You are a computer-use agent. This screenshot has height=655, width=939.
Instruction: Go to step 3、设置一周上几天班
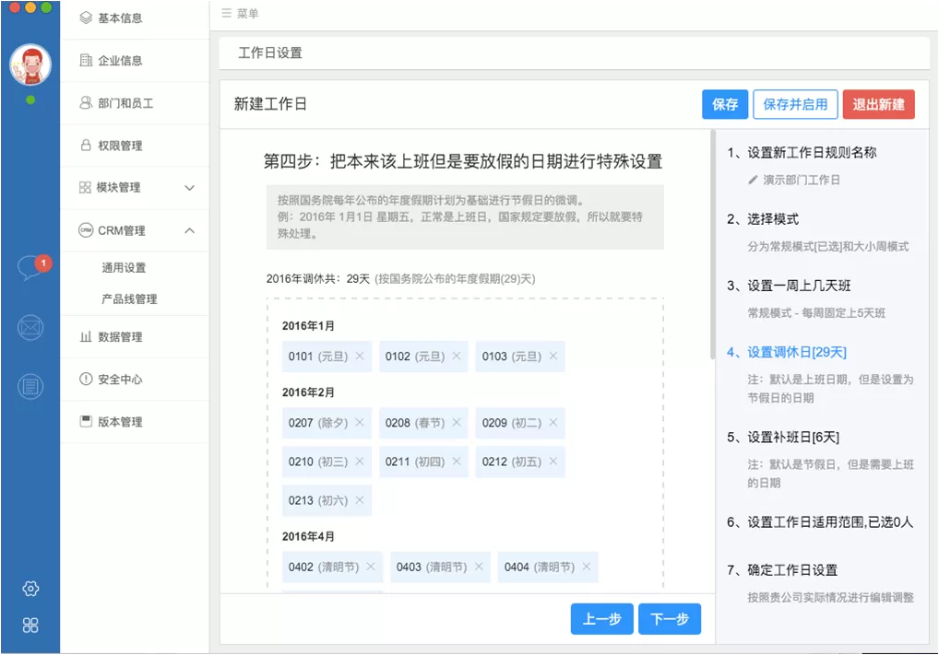click(x=789, y=286)
